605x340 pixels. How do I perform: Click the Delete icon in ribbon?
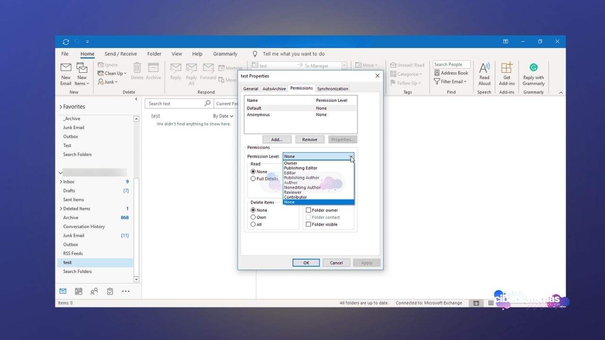[137, 68]
